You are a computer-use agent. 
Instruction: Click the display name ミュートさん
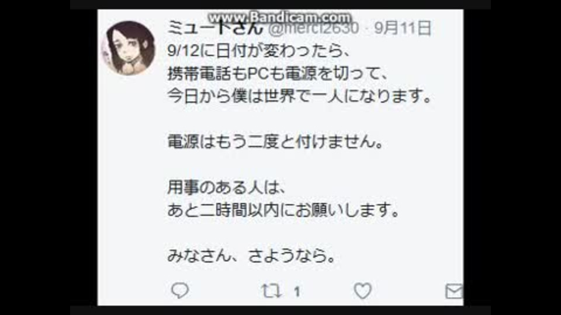(x=216, y=28)
